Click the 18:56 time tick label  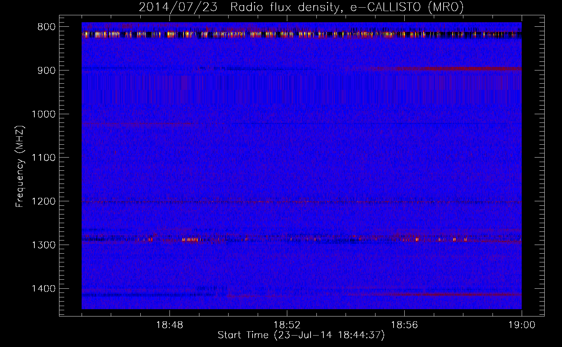404,325
